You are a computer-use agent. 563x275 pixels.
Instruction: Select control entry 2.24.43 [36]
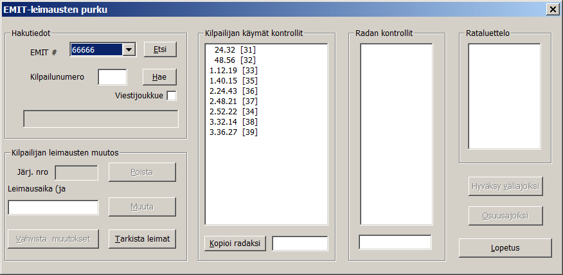point(234,91)
